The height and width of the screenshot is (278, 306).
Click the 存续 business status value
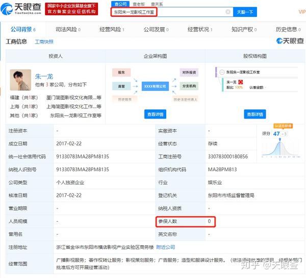[x=213, y=144]
